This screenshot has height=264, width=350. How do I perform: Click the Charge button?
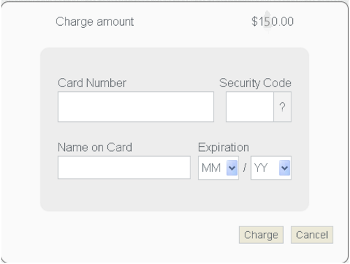pos(261,235)
